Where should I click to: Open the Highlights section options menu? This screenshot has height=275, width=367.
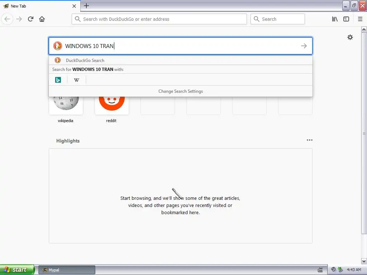click(309, 140)
